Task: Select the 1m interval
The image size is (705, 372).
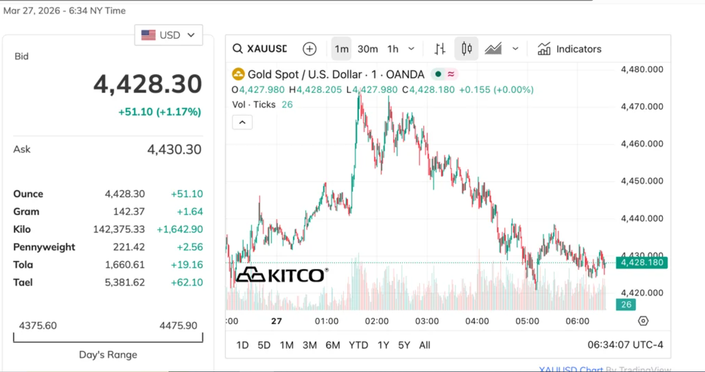Action: (341, 49)
